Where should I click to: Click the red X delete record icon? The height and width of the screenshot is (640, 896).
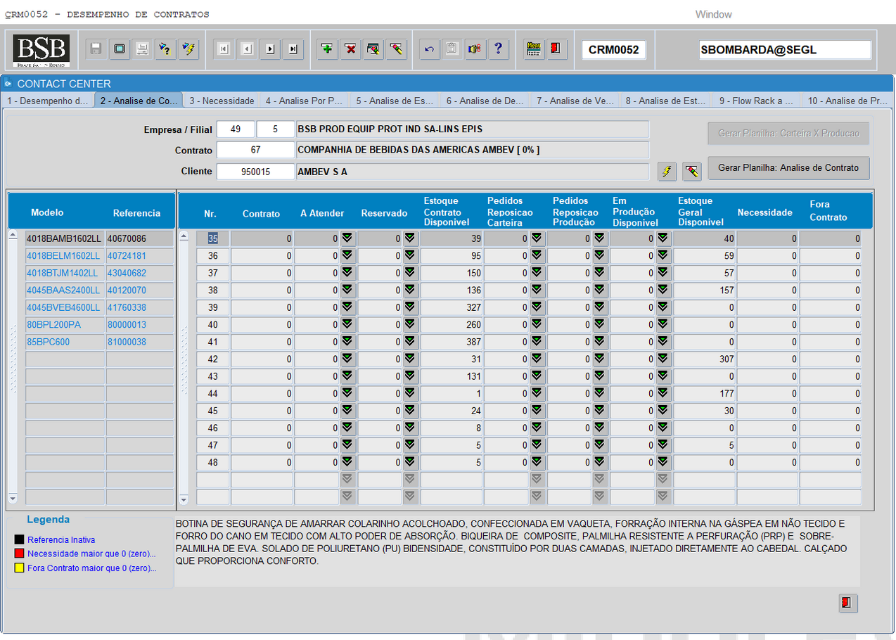[x=350, y=49]
